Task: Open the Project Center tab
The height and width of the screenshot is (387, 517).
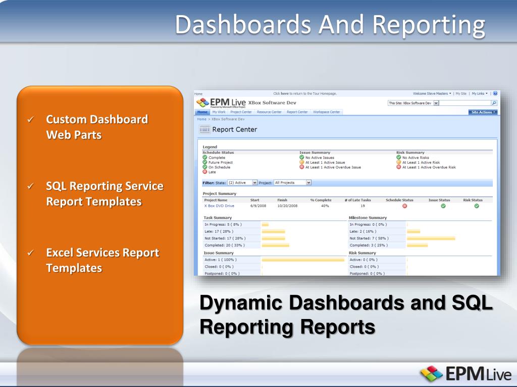Action: click(241, 112)
